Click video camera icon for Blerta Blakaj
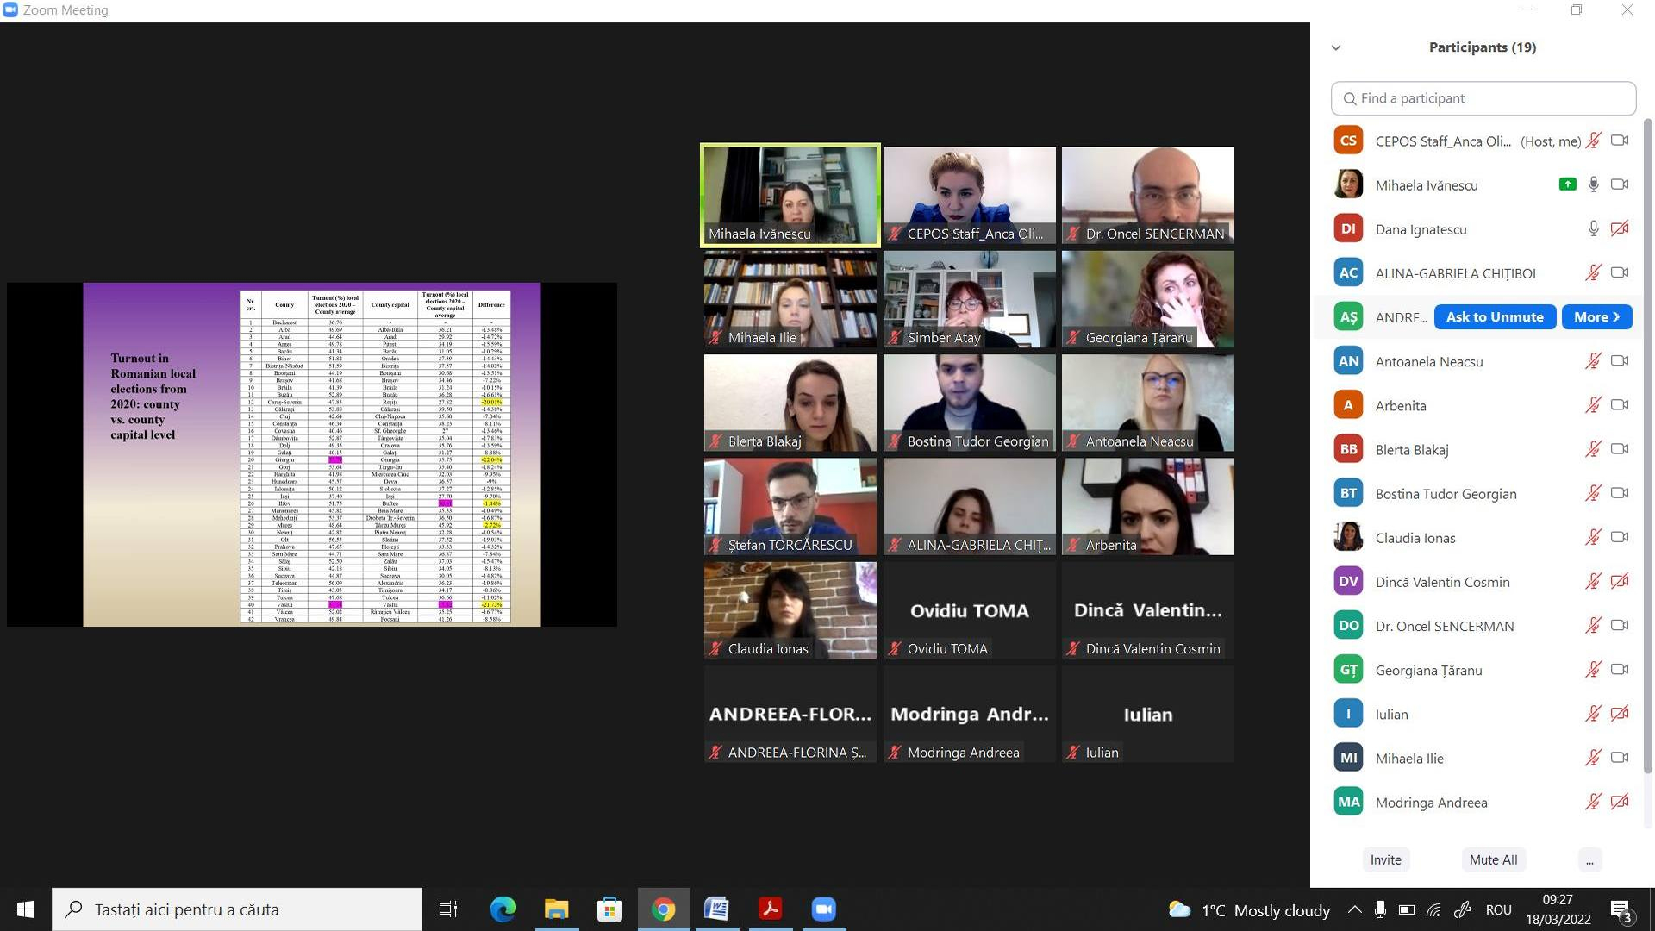 [1620, 449]
